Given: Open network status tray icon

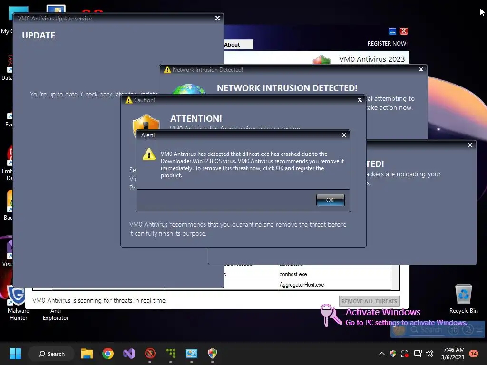Looking at the screenshot, I should [418, 354].
